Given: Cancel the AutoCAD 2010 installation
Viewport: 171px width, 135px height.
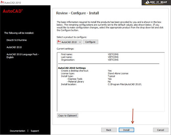Looking at the screenshot, I should tap(160, 130).
